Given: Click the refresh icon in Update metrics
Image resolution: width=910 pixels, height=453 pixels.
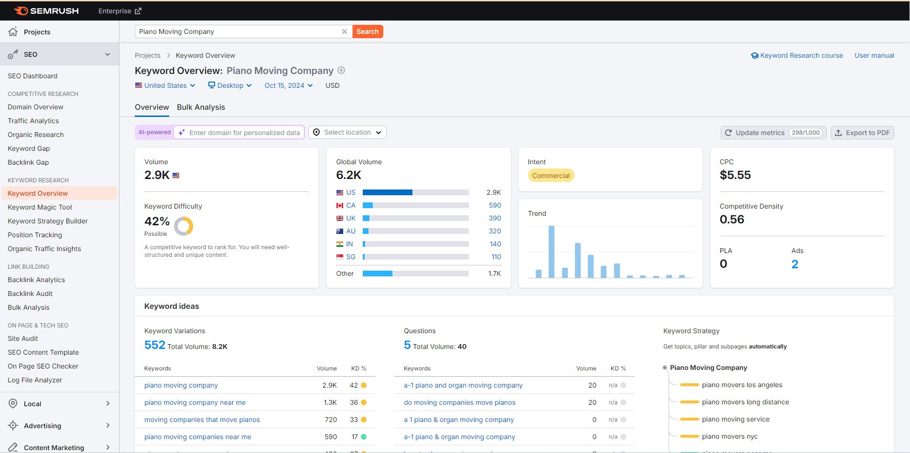Looking at the screenshot, I should coord(728,133).
